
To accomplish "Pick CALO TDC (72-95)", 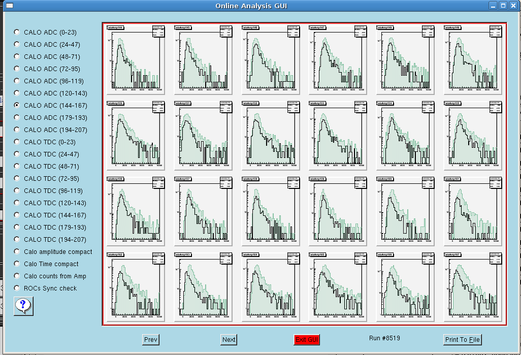I will pyautogui.click(x=17, y=178).
